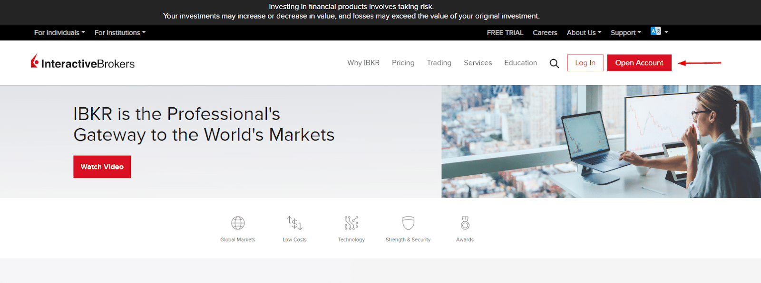This screenshot has width=761, height=283.
Task: Select the Awards medal icon
Action: click(x=465, y=223)
